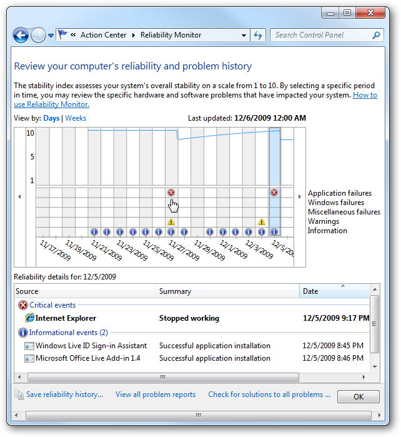Click the 12/5/2009 9:17 PM date cell
Viewport: 401px width, 437px height.
tap(336, 318)
